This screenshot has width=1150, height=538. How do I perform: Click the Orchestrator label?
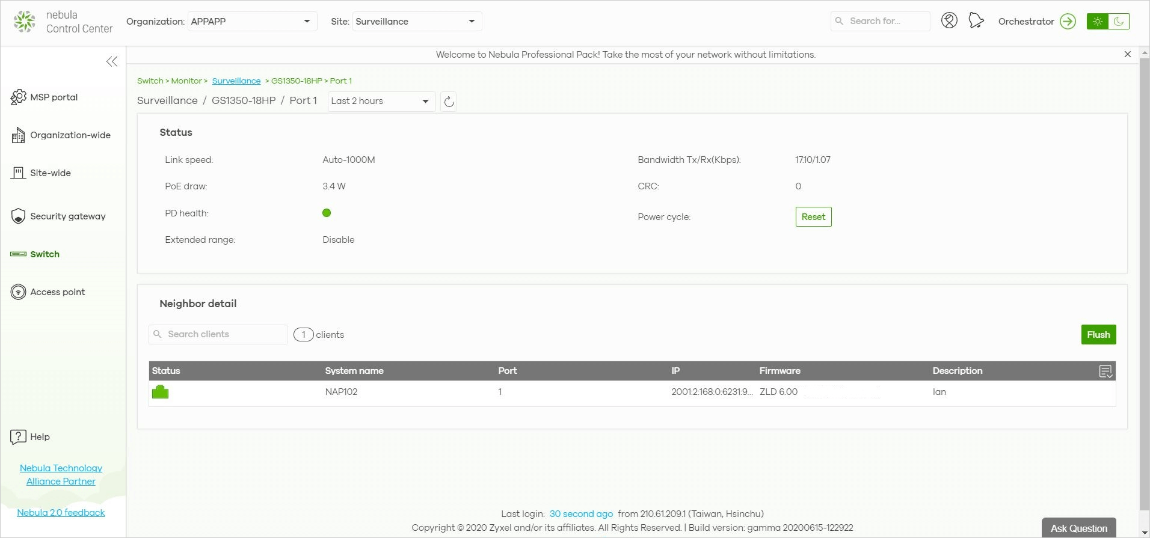(x=1026, y=22)
